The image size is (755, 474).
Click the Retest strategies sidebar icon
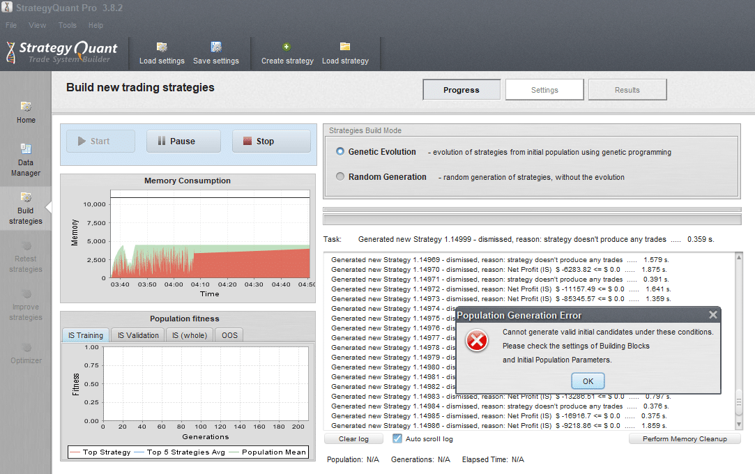pyautogui.click(x=26, y=246)
